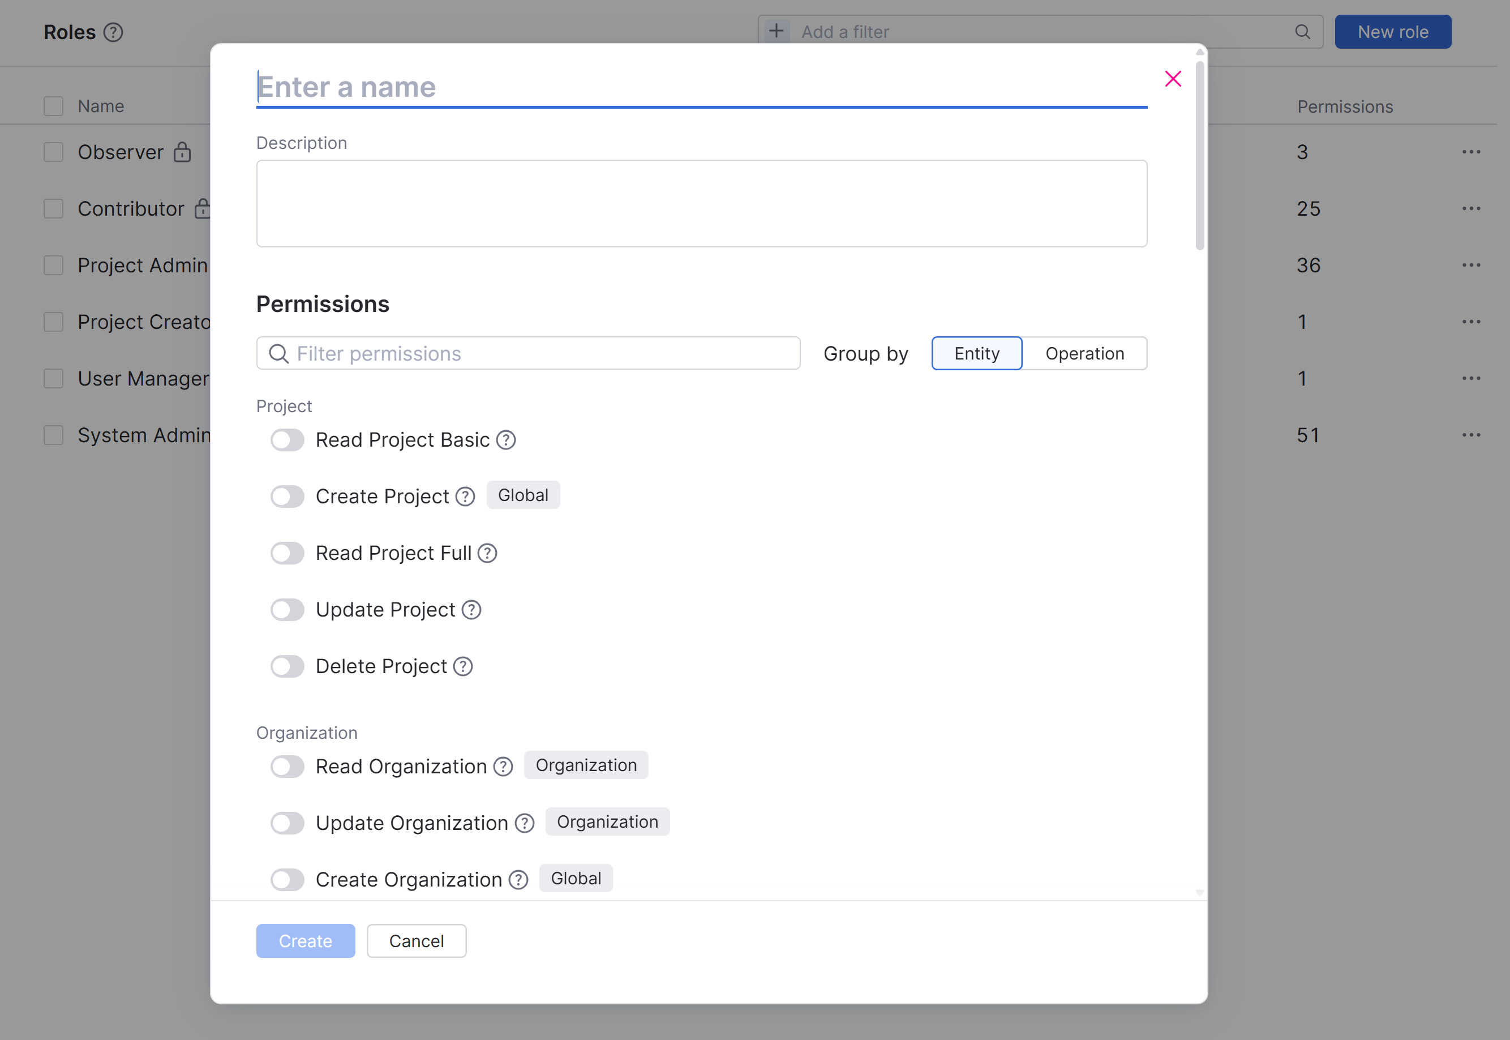This screenshot has width=1510, height=1040.
Task: Click help icon next to Read Project Full
Action: pyautogui.click(x=487, y=553)
